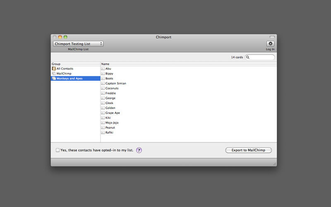This screenshot has height=207, width=331.
Task: Select the Monkeys and Apes group
Action: point(76,78)
